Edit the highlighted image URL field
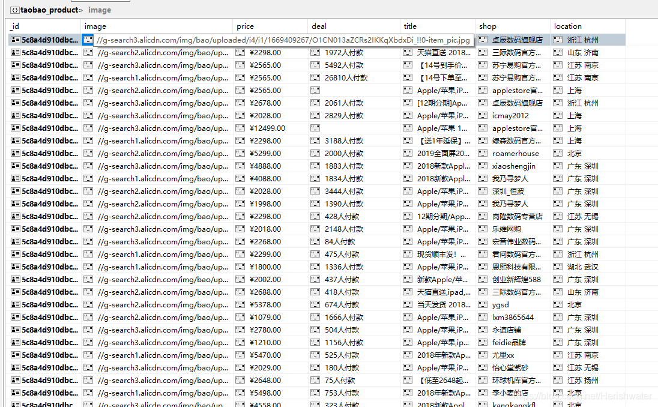Screen dimensions: 658x407 (283, 40)
